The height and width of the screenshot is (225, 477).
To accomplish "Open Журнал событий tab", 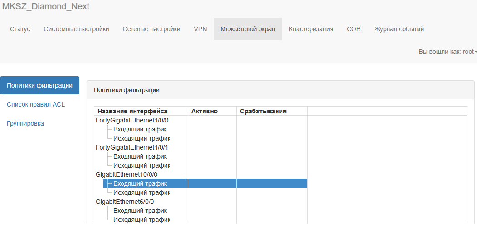I will coord(399,29).
